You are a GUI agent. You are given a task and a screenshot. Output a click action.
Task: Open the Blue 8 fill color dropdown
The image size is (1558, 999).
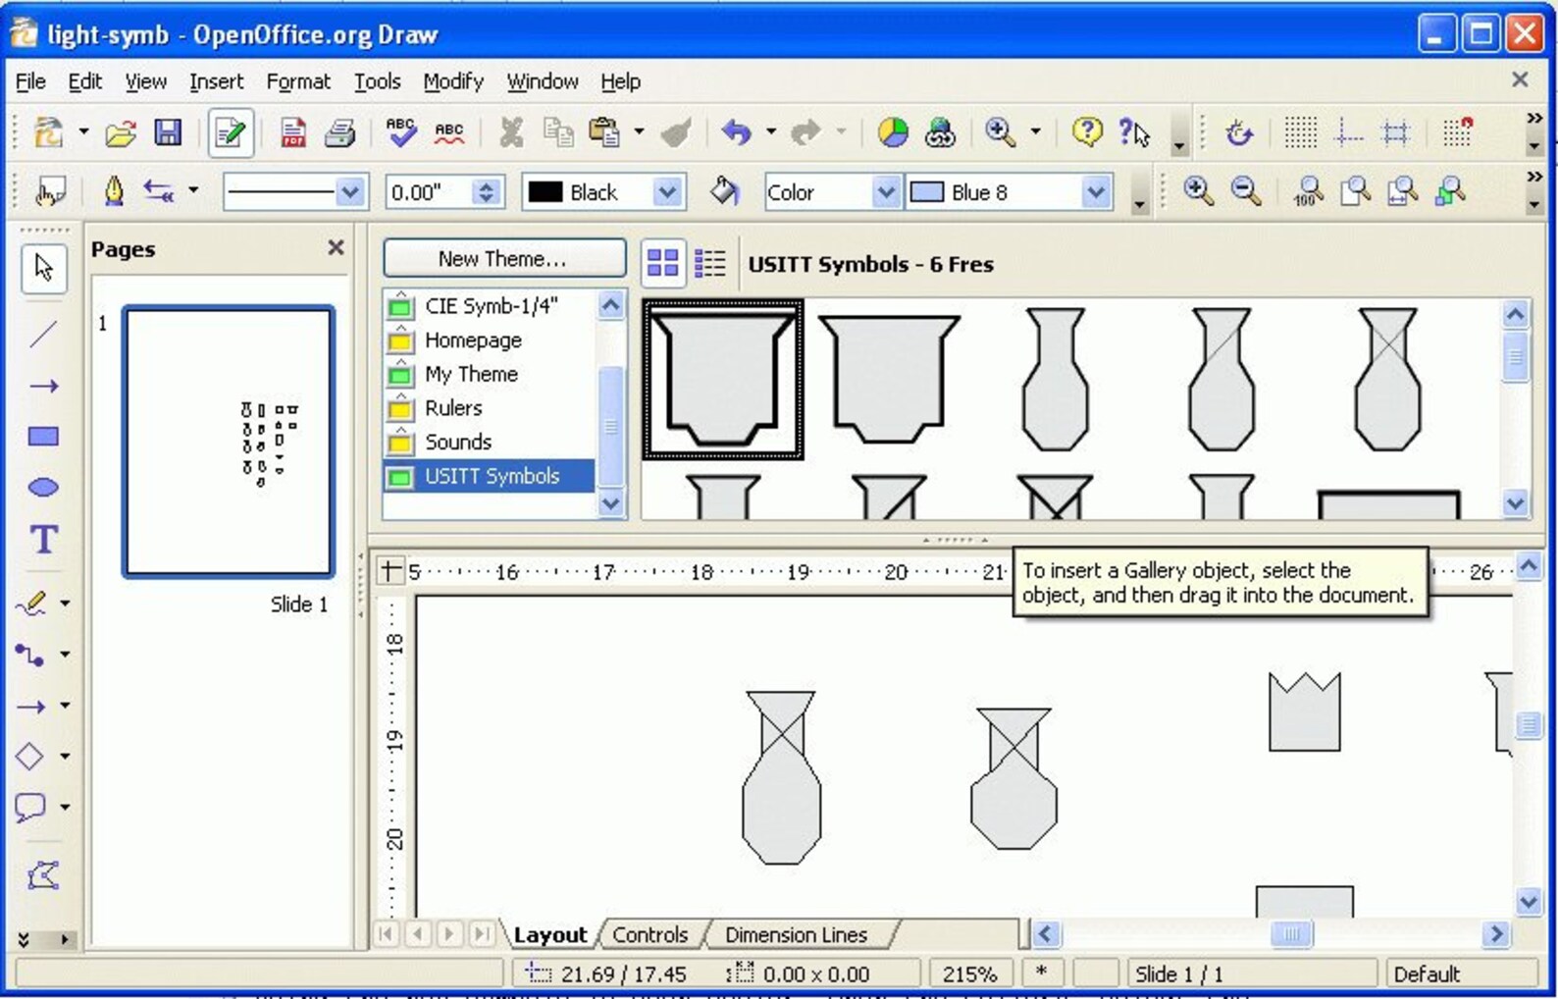[1096, 192]
